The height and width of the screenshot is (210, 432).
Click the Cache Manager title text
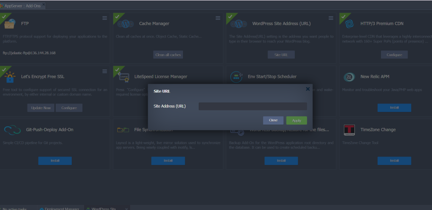pyautogui.click(x=154, y=24)
